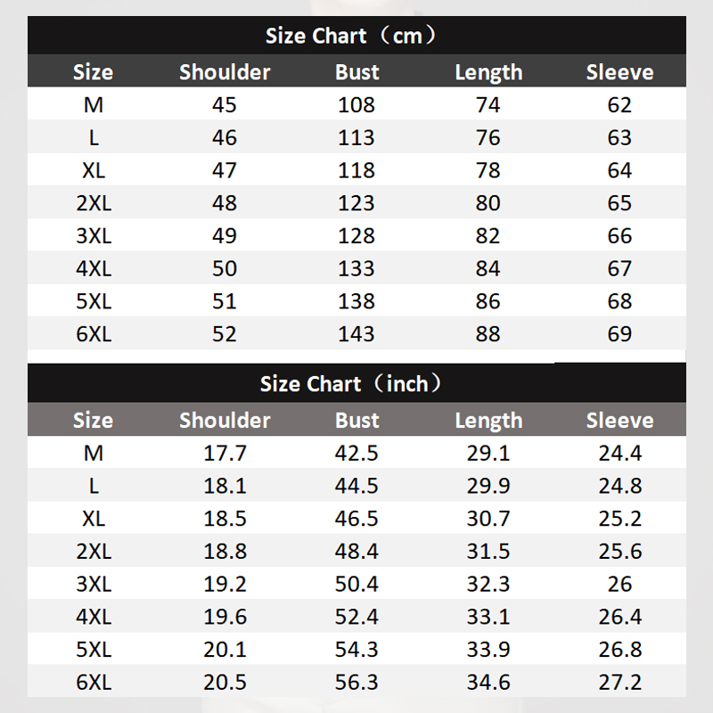
Task: Click the sleeve value 27.2
Action: point(619,683)
